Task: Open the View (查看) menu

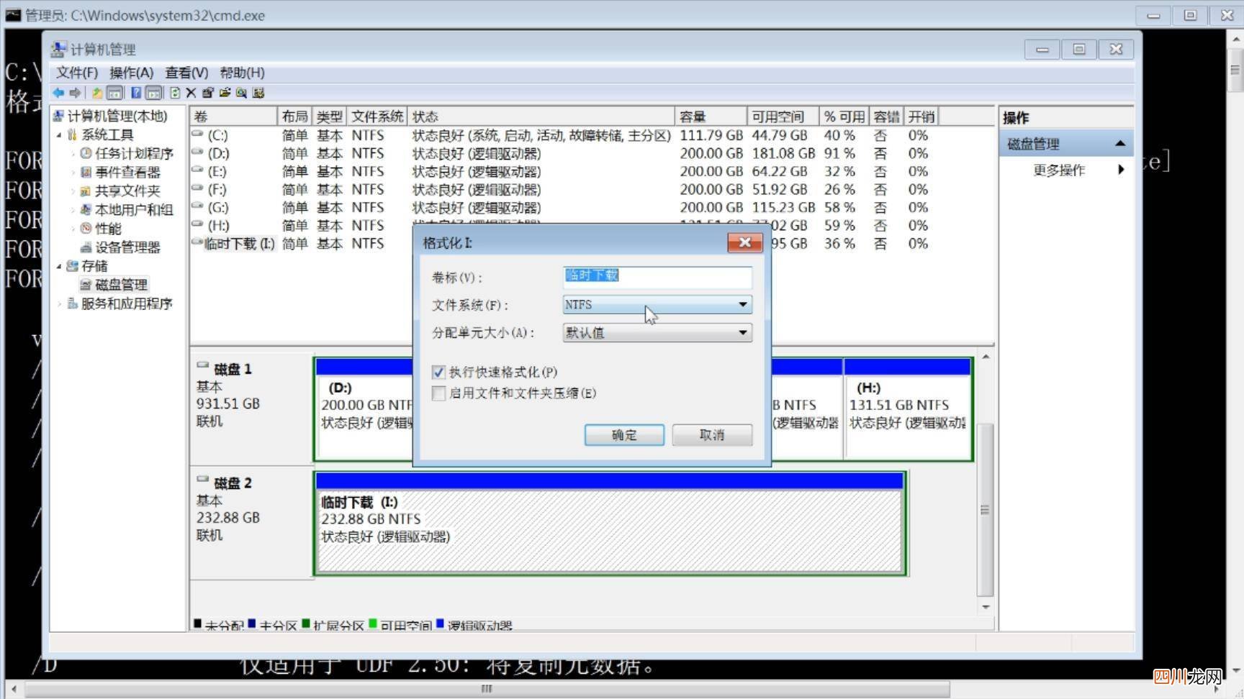Action: pyautogui.click(x=186, y=73)
